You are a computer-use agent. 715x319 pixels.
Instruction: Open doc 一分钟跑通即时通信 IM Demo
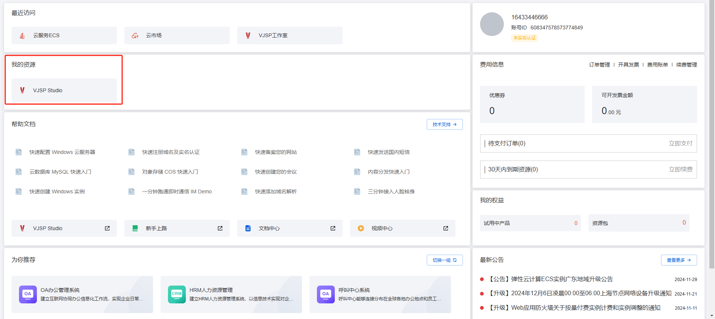coord(177,191)
